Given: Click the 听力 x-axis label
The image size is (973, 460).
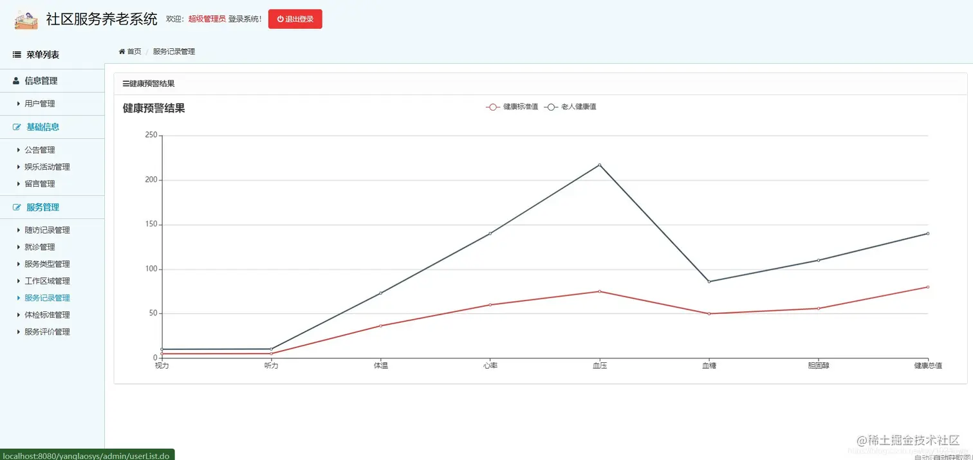Looking at the screenshot, I should 272,366.
